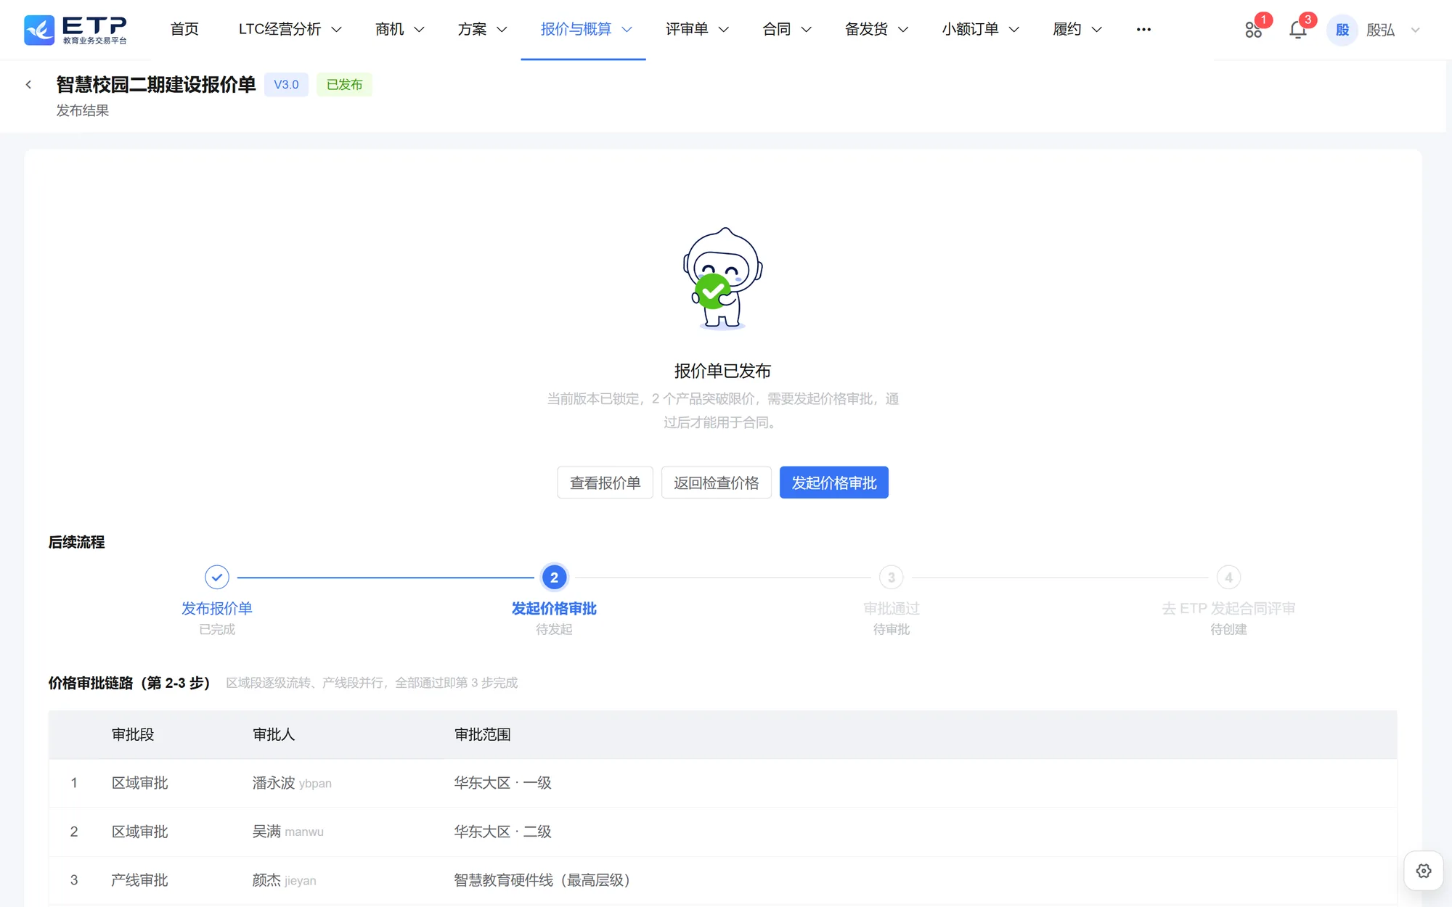
Task: Click the 返回检查价格 button
Action: coord(716,483)
